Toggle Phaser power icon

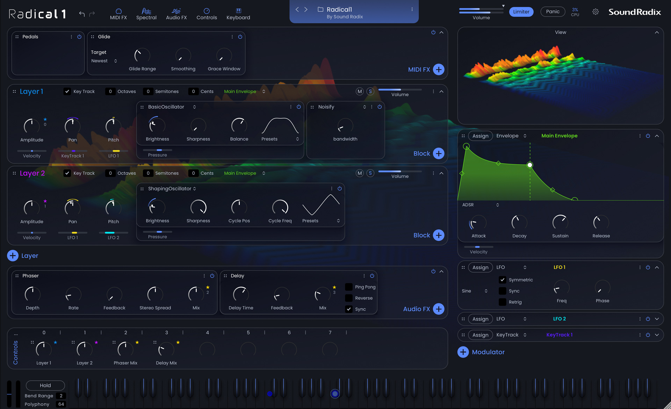click(212, 276)
